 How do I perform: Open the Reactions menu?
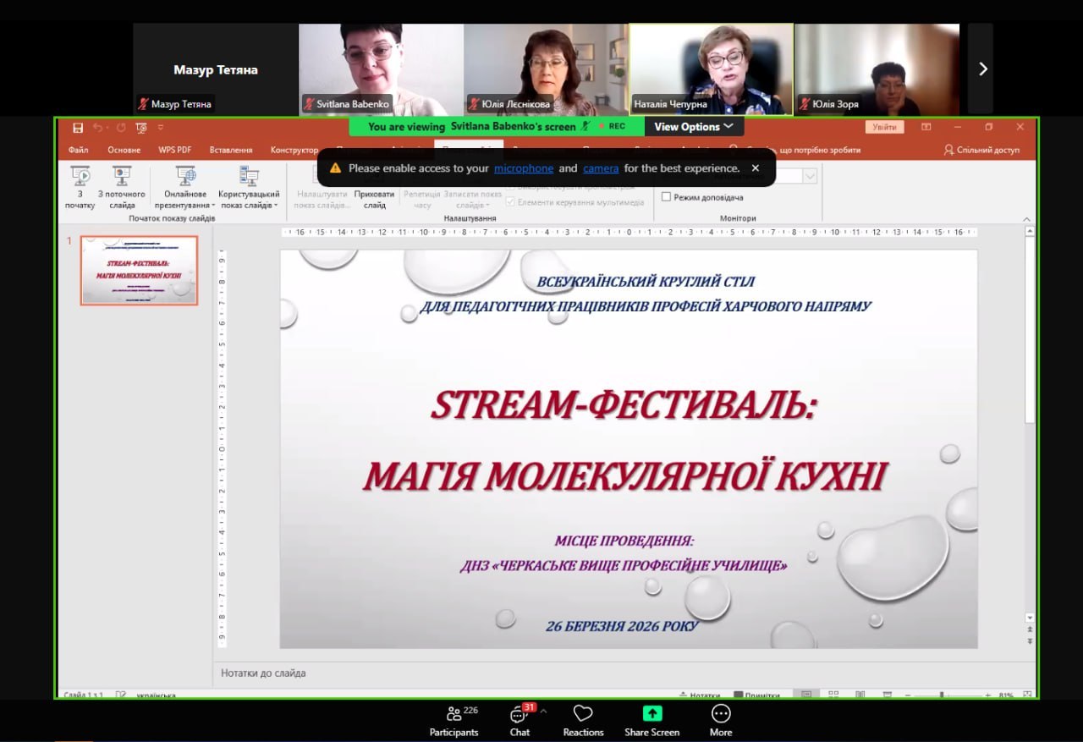pos(583,720)
